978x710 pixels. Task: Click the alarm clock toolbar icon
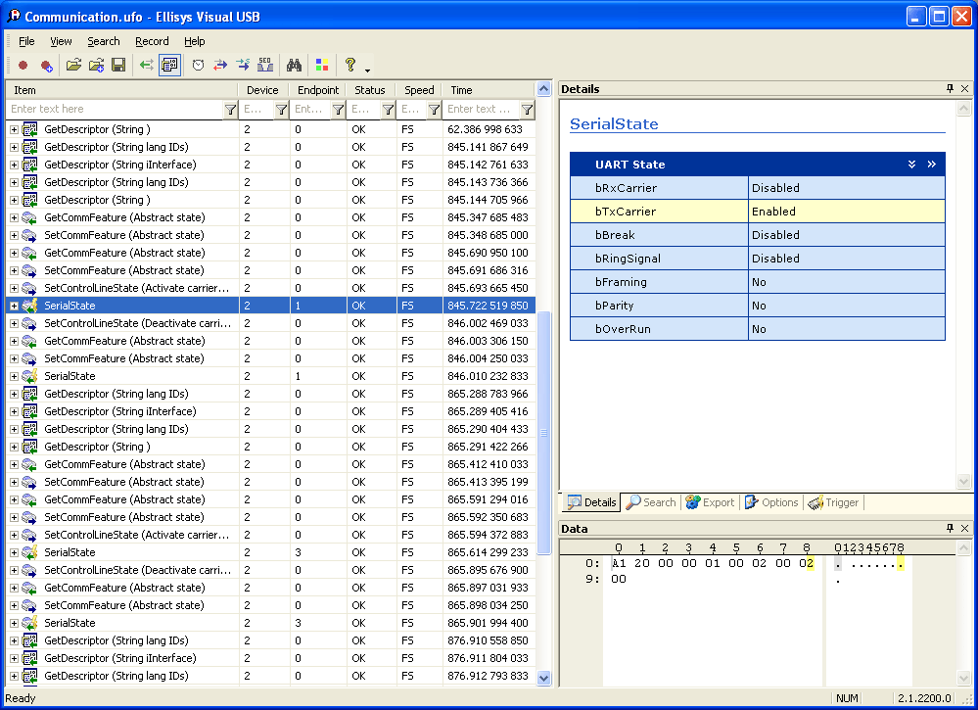(x=198, y=66)
